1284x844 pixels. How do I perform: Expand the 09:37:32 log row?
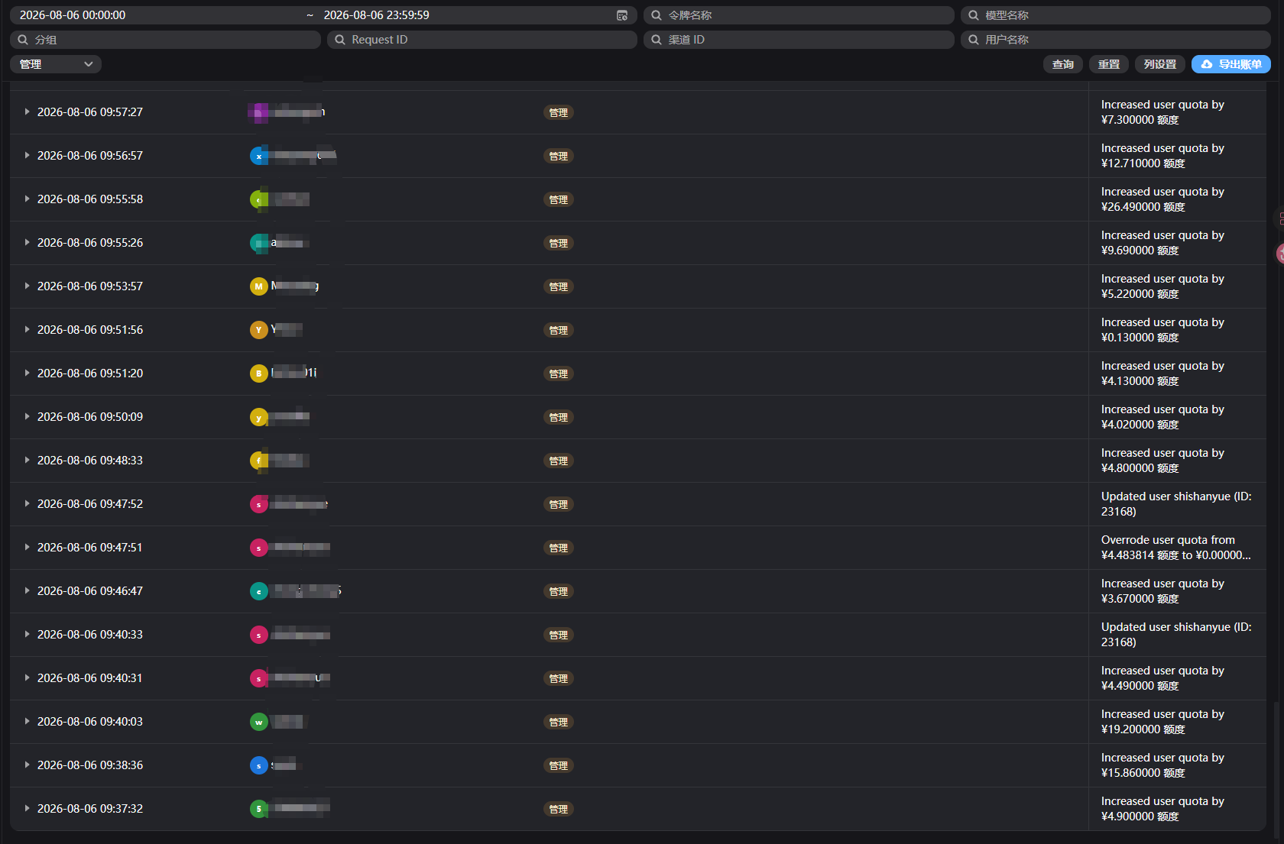tap(27, 808)
